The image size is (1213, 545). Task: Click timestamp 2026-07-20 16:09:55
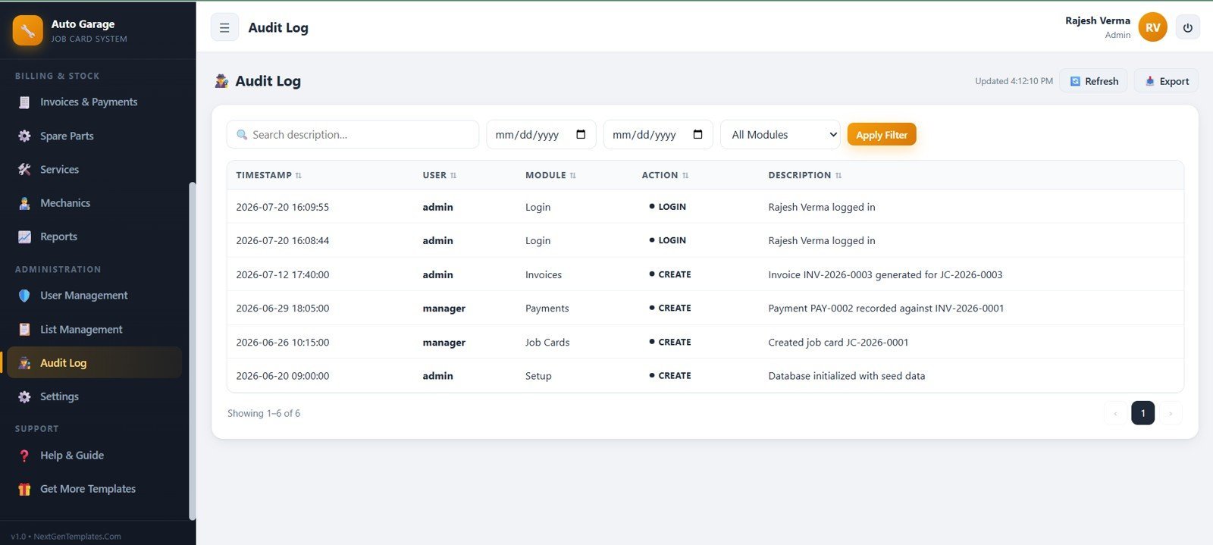pos(282,207)
